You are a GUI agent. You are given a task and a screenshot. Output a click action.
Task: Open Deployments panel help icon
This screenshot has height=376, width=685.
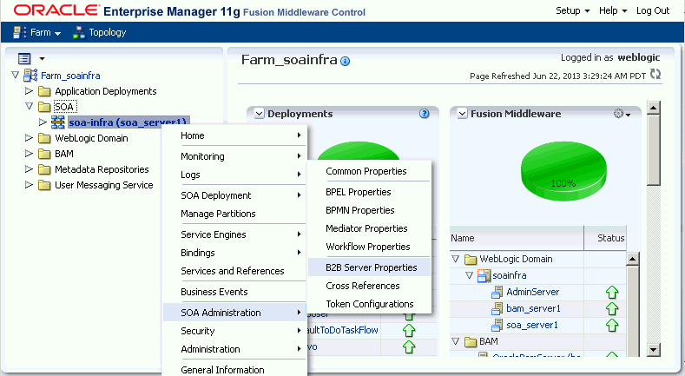[x=425, y=114]
